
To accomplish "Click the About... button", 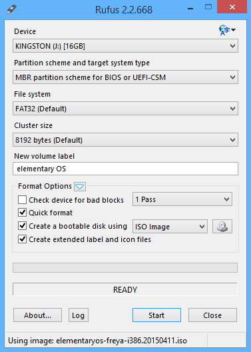I will click(37, 315).
